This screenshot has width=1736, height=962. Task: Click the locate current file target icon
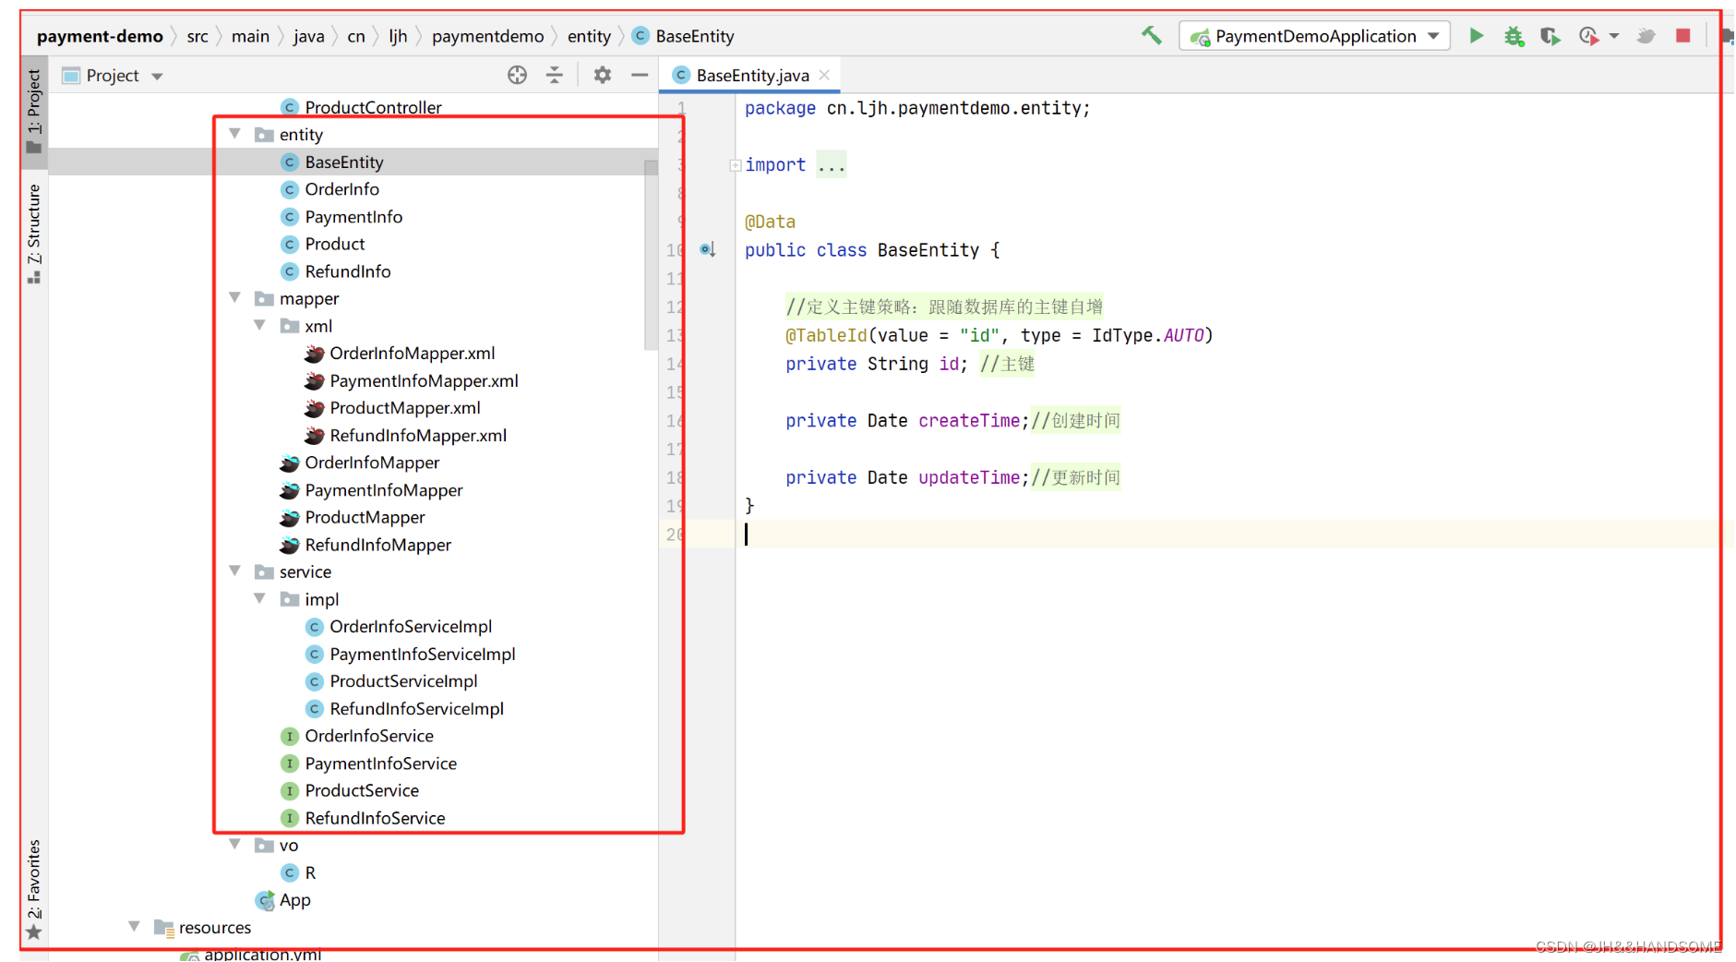tap(518, 75)
